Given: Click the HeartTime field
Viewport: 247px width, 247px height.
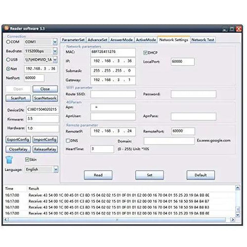Looking at the screenshot, I should coord(102,149).
